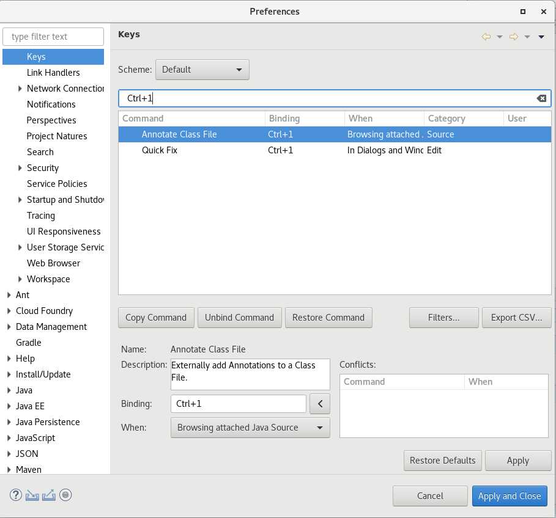Click the Export preferences icon

[x=49, y=495]
